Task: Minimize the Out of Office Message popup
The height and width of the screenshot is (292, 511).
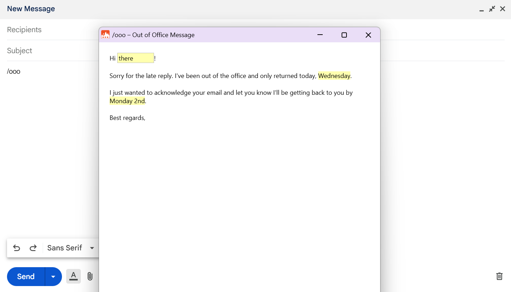Action: coord(320,35)
